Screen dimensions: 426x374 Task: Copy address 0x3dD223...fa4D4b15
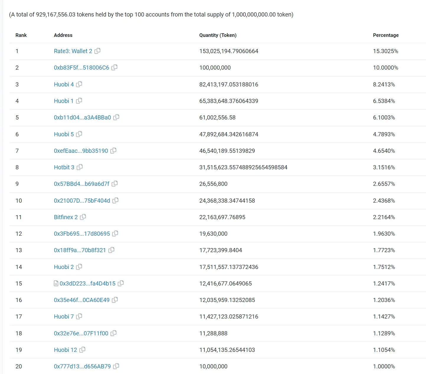pos(121,283)
